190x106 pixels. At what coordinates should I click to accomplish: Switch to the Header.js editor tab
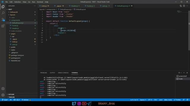click(x=74, y=6)
